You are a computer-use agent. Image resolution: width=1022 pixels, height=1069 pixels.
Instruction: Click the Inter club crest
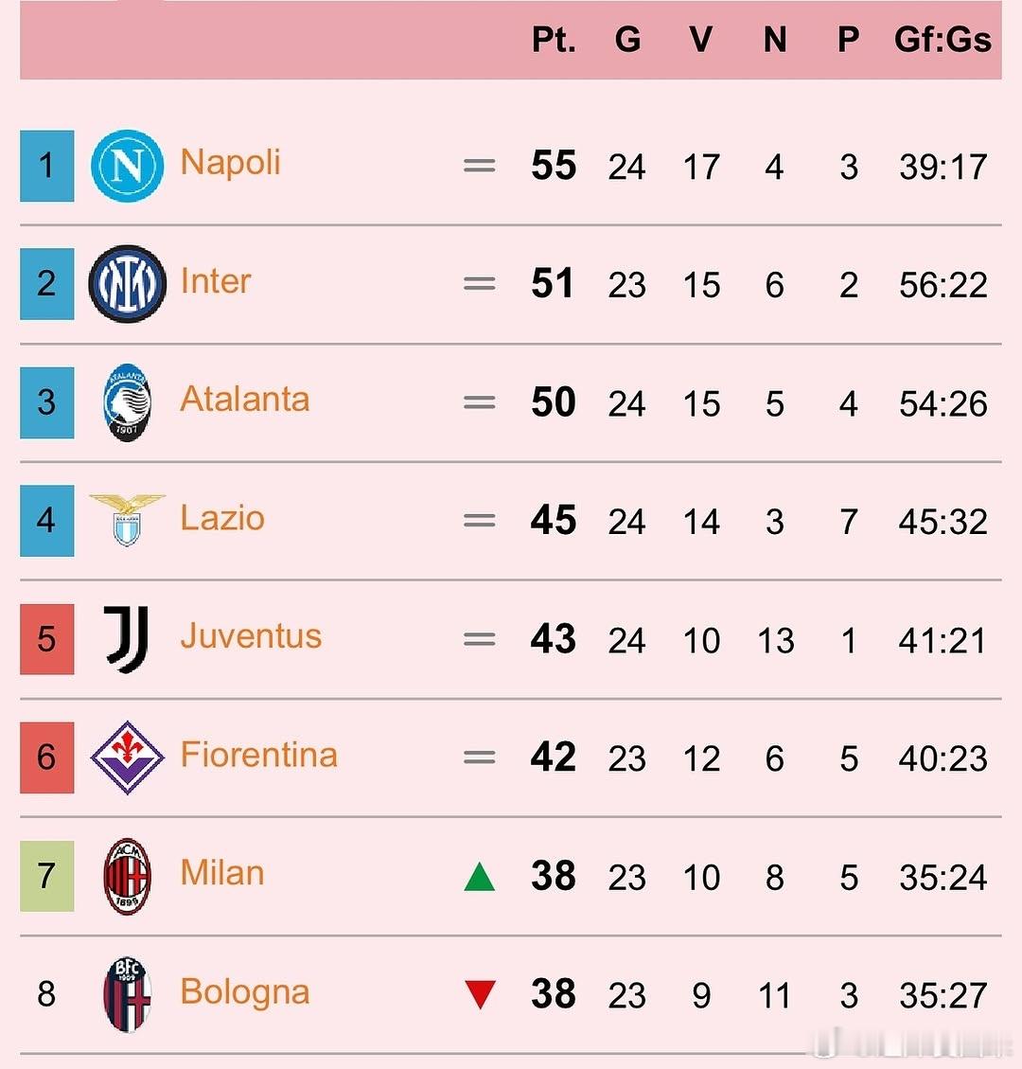coord(128,284)
